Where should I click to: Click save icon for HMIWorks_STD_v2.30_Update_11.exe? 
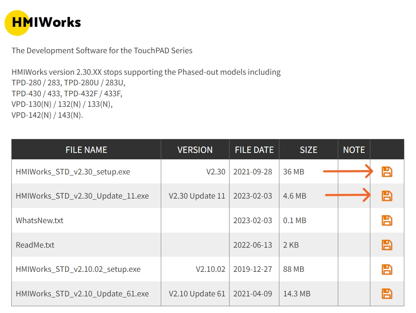pyautogui.click(x=387, y=196)
